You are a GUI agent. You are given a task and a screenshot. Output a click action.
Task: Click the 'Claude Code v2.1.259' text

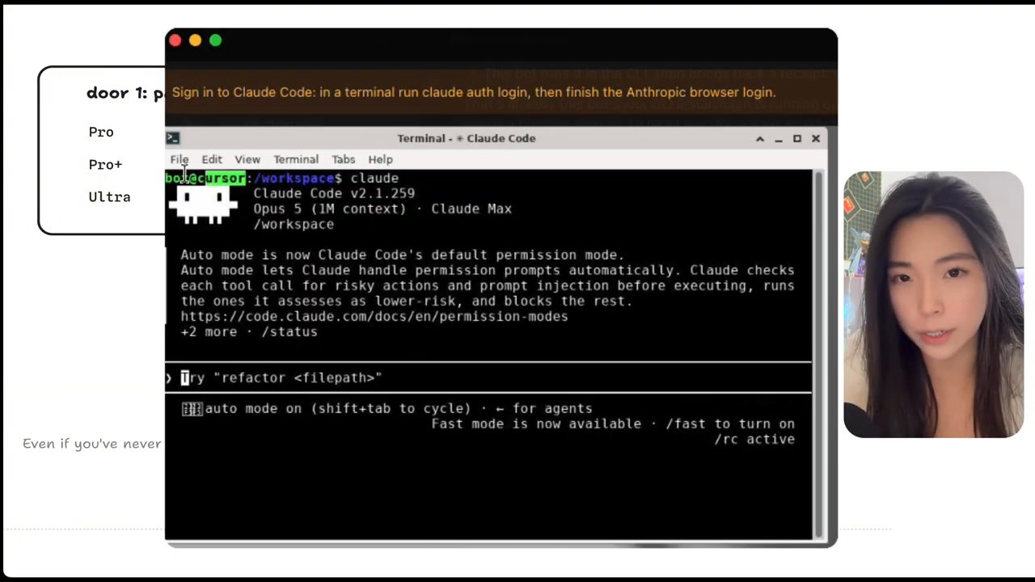[x=334, y=193]
